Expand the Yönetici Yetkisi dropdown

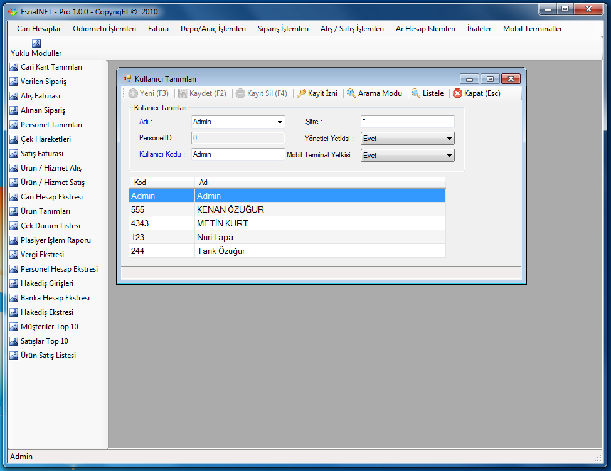449,139
